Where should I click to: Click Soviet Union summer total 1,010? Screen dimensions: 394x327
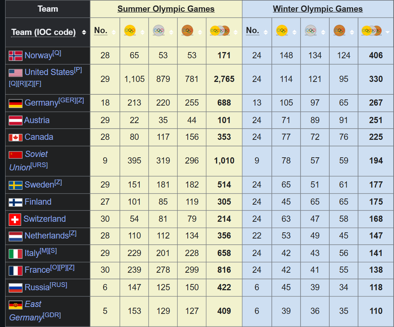coord(224,161)
